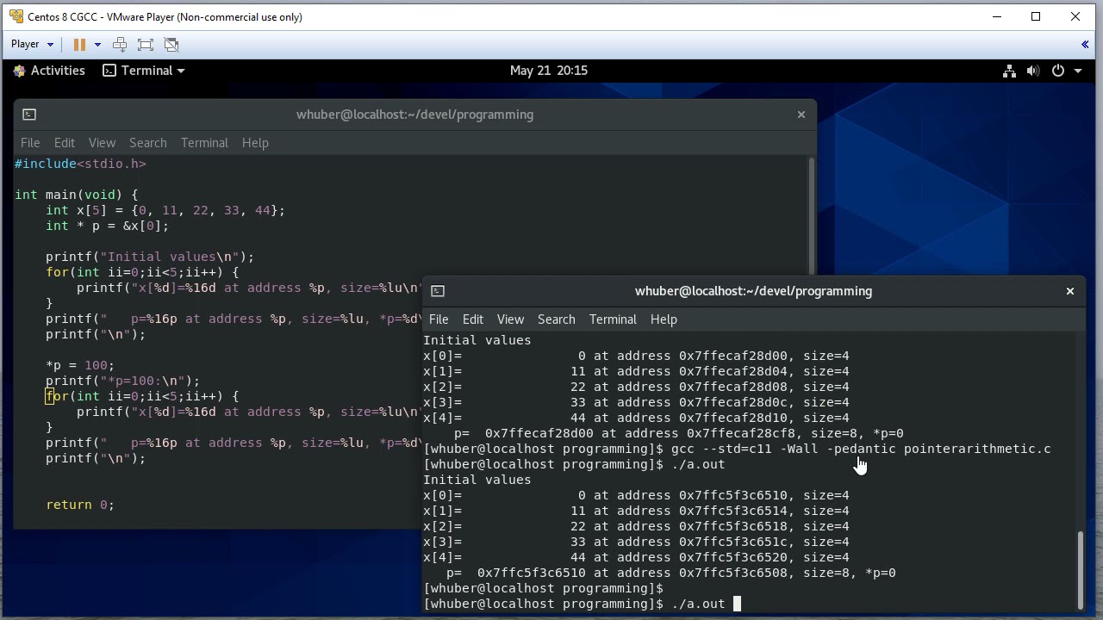Click the final ./a.out command prompt line
1103x620 pixels.
tap(582, 604)
